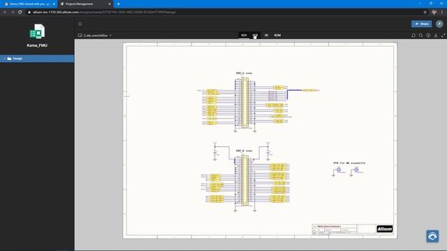Go forward in browser history
Image resolution: width=447 pixels, height=251 pixels.
pos(13,13)
